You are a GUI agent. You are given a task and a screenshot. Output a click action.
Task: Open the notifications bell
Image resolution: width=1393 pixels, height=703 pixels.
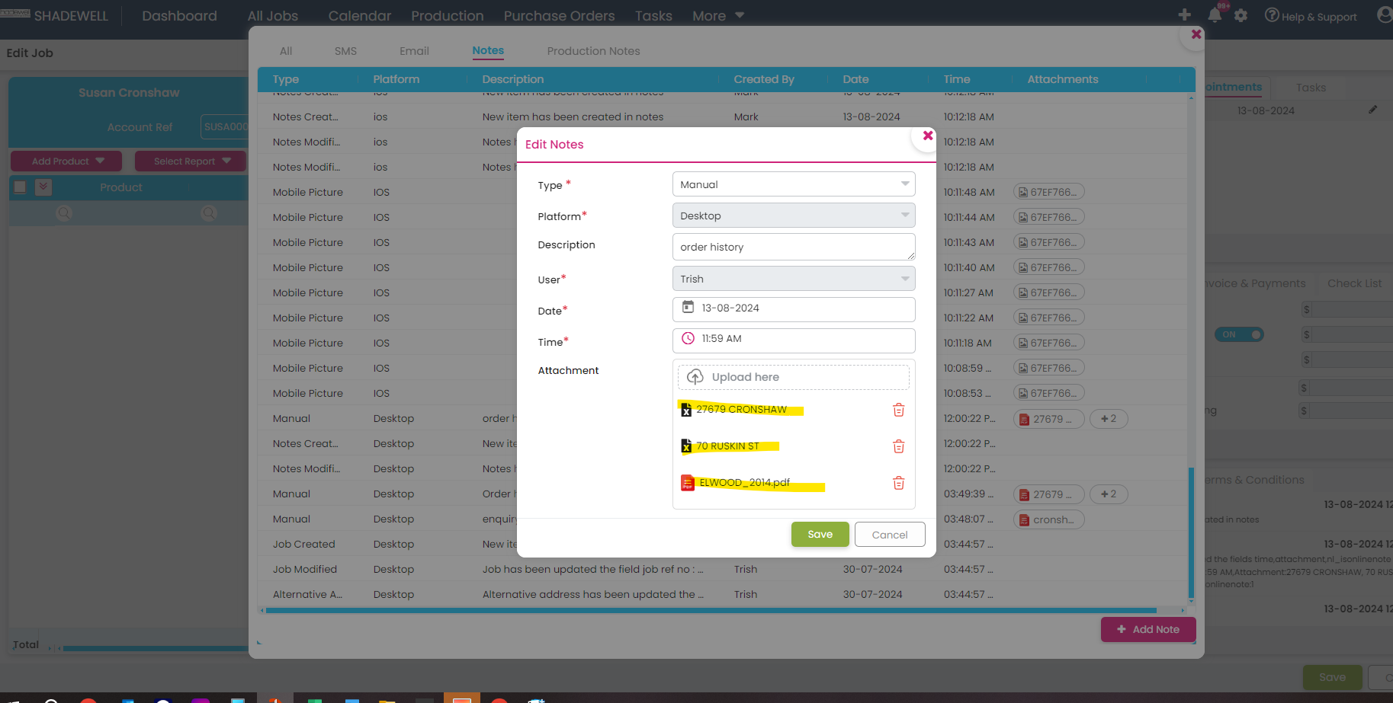click(x=1214, y=15)
